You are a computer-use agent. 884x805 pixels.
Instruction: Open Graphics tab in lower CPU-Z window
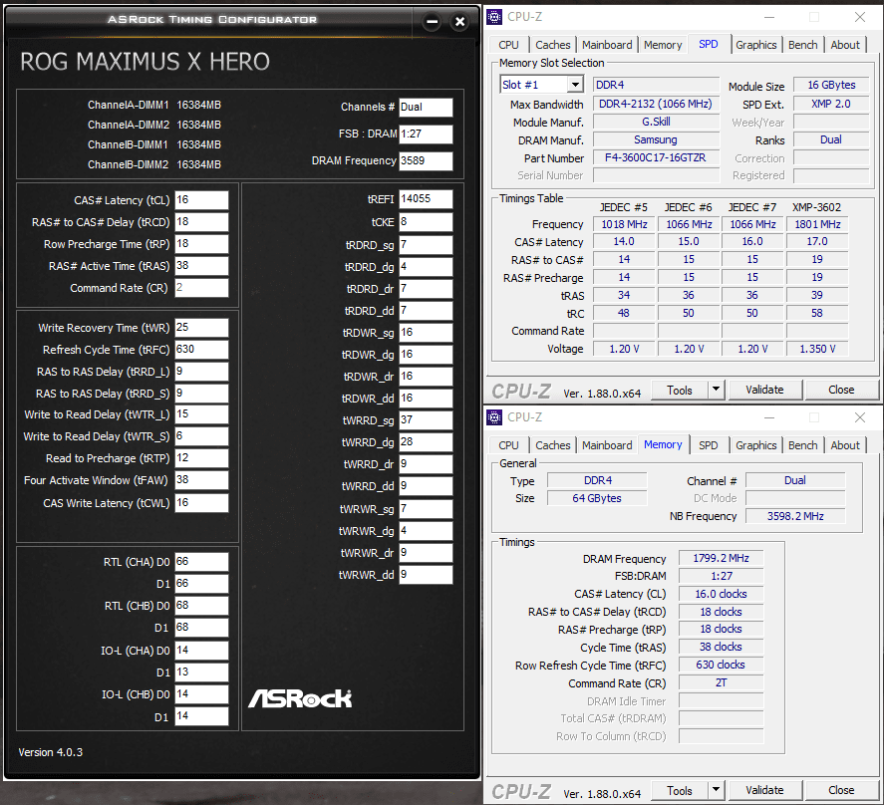(x=756, y=444)
